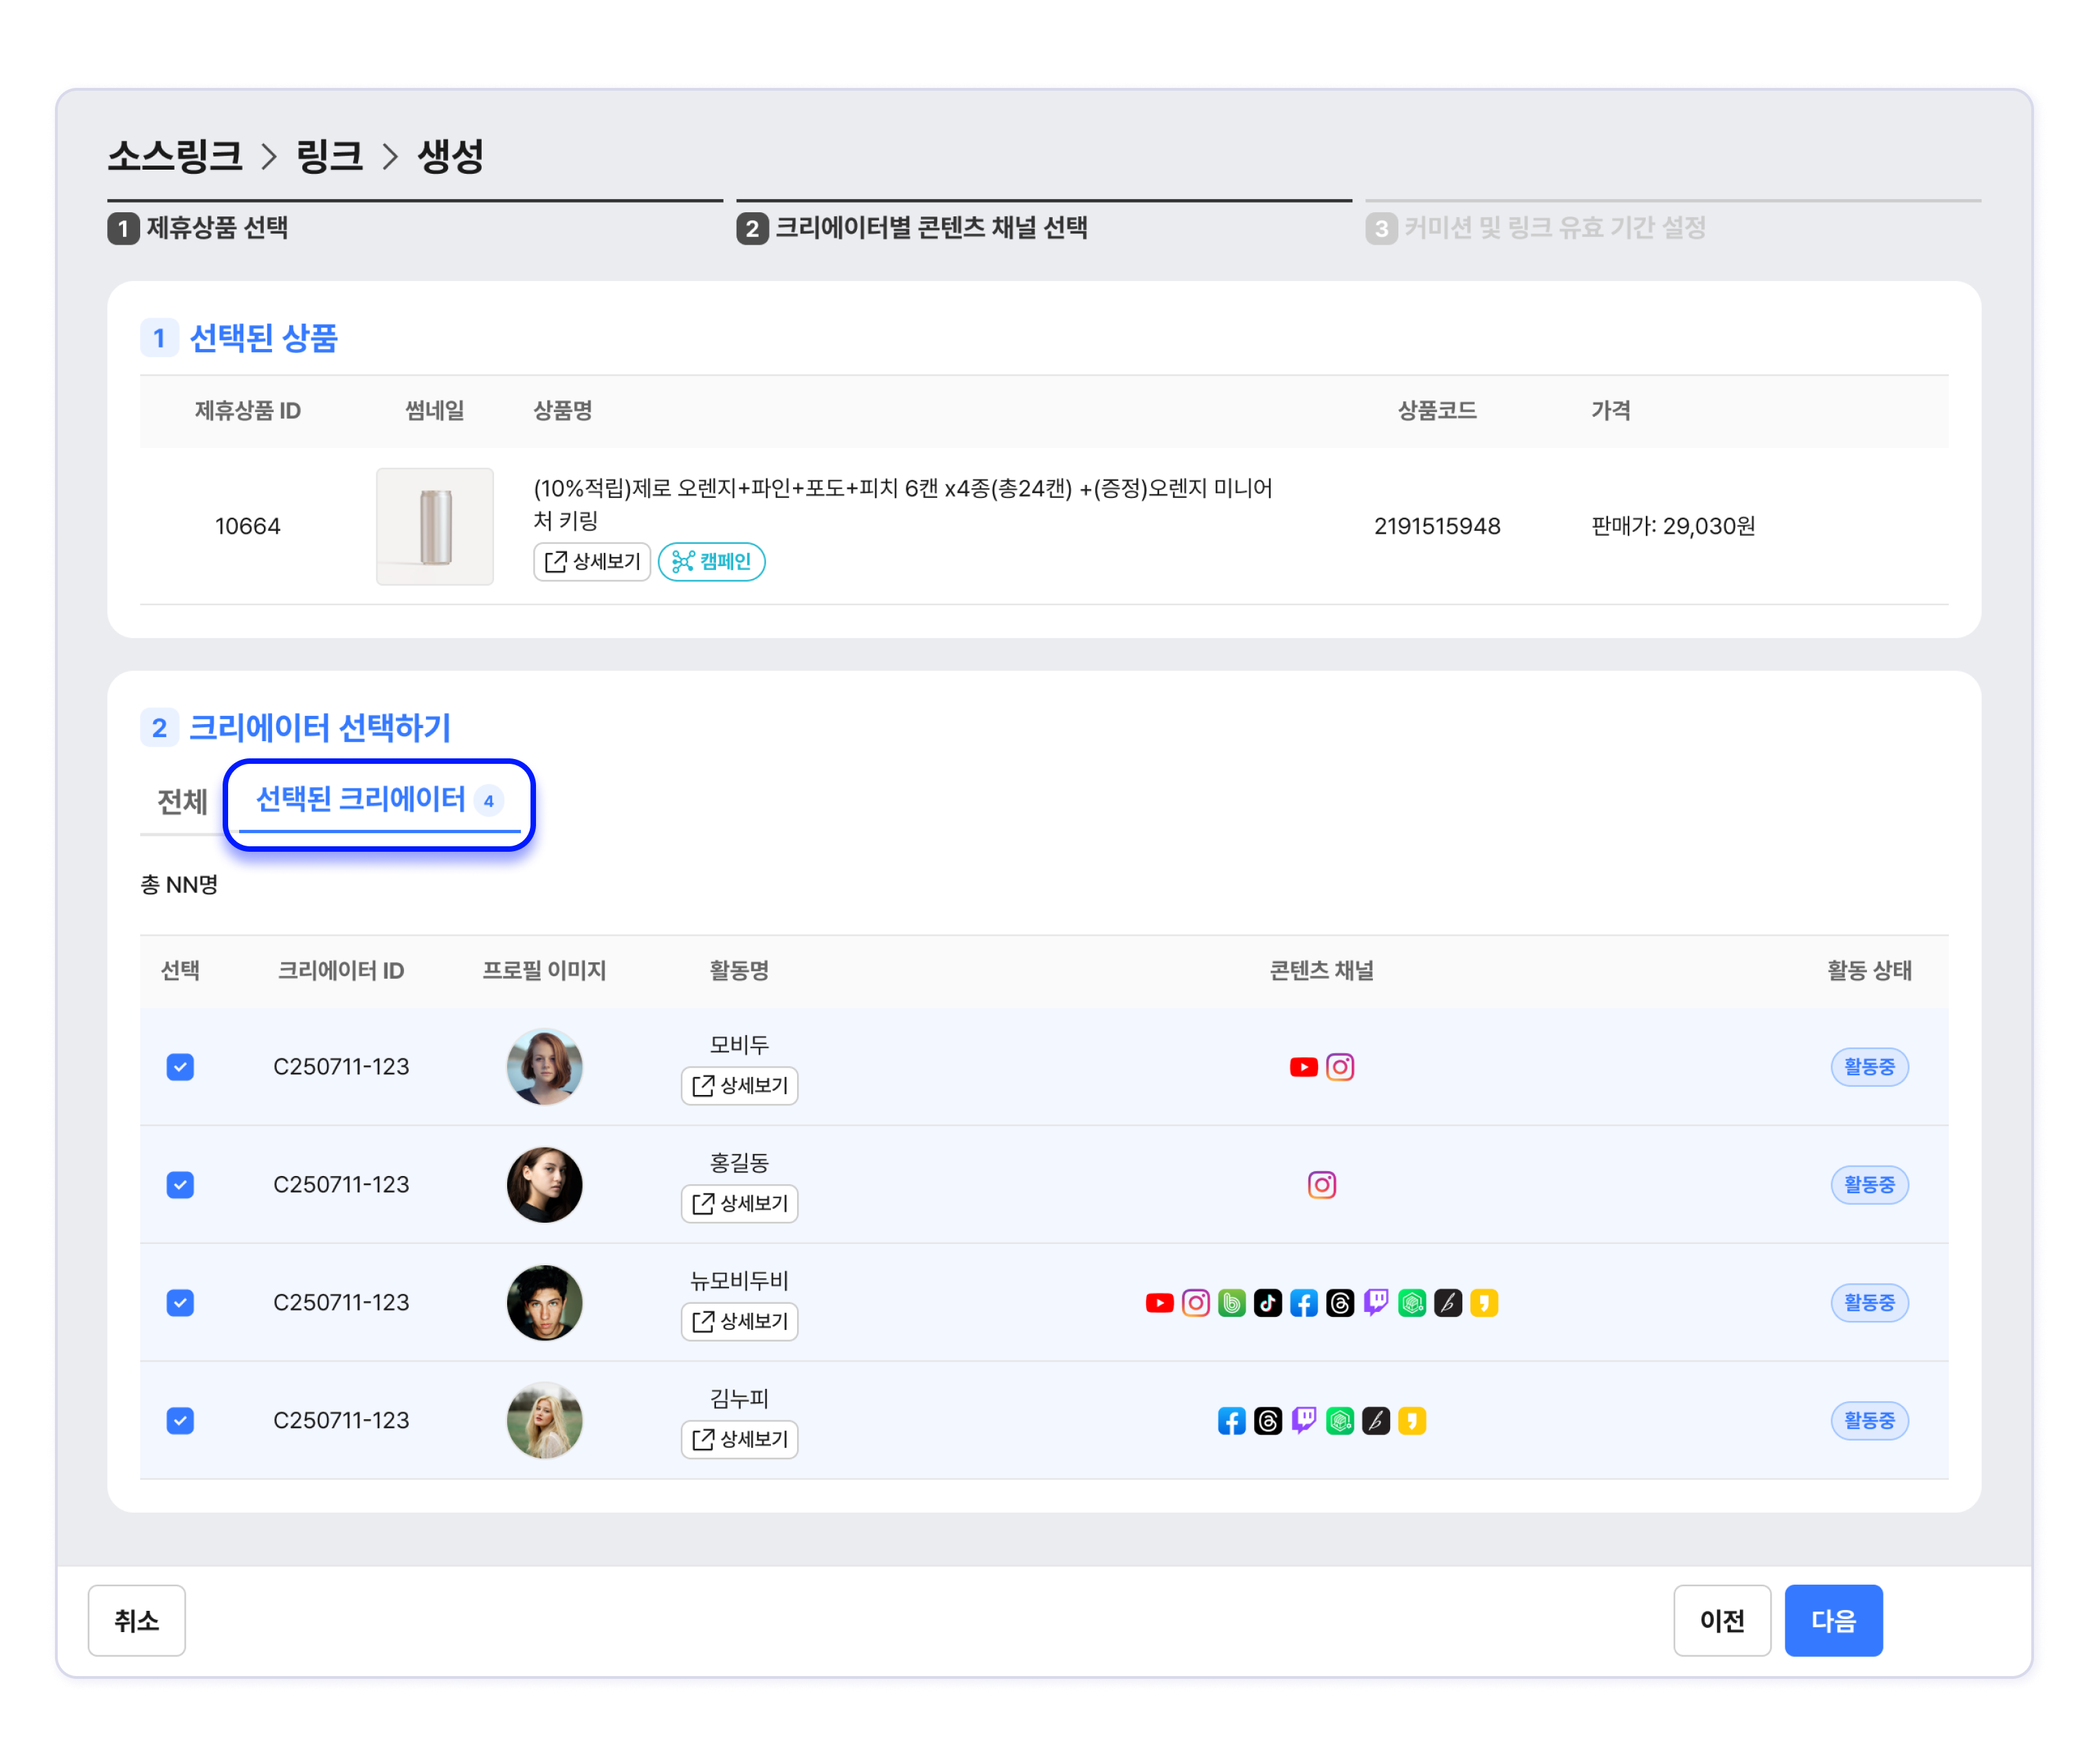This screenshot has width=2089, height=1764.
Task: Click the 이전 button
Action: coord(1721,1620)
